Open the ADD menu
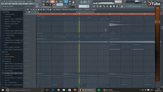Viewport: 163px width, 92px height. [x=10, y=4]
